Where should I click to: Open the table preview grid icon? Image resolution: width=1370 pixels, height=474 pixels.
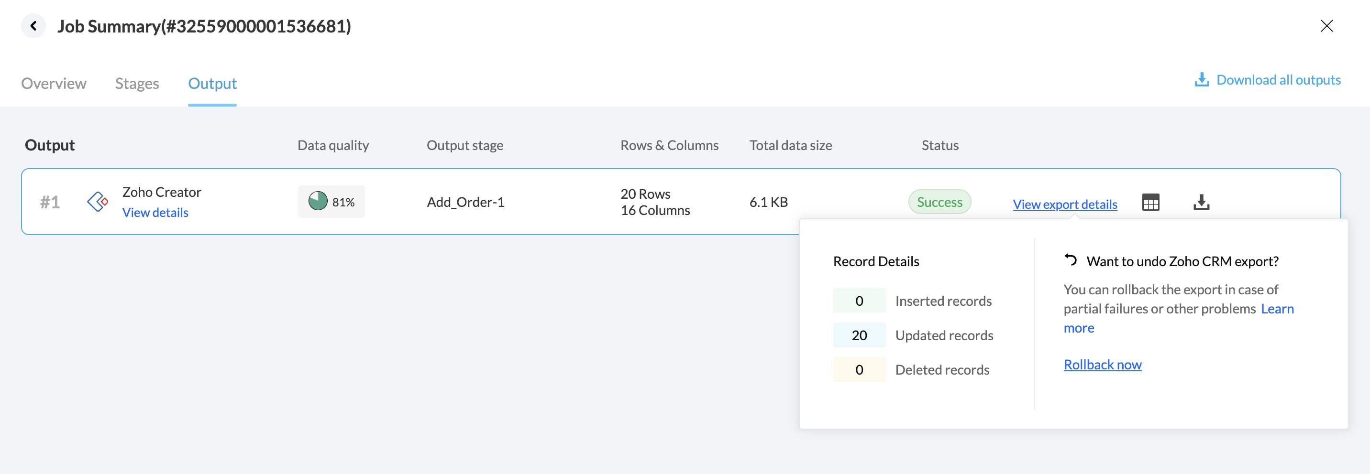pyautogui.click(x=1150, y=203)
